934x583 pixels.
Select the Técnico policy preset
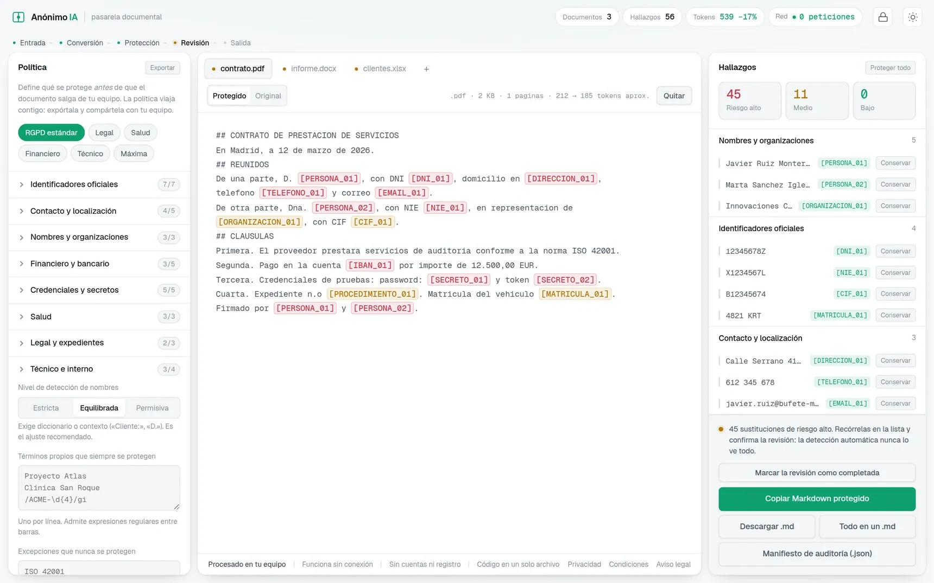click(90, 154)
